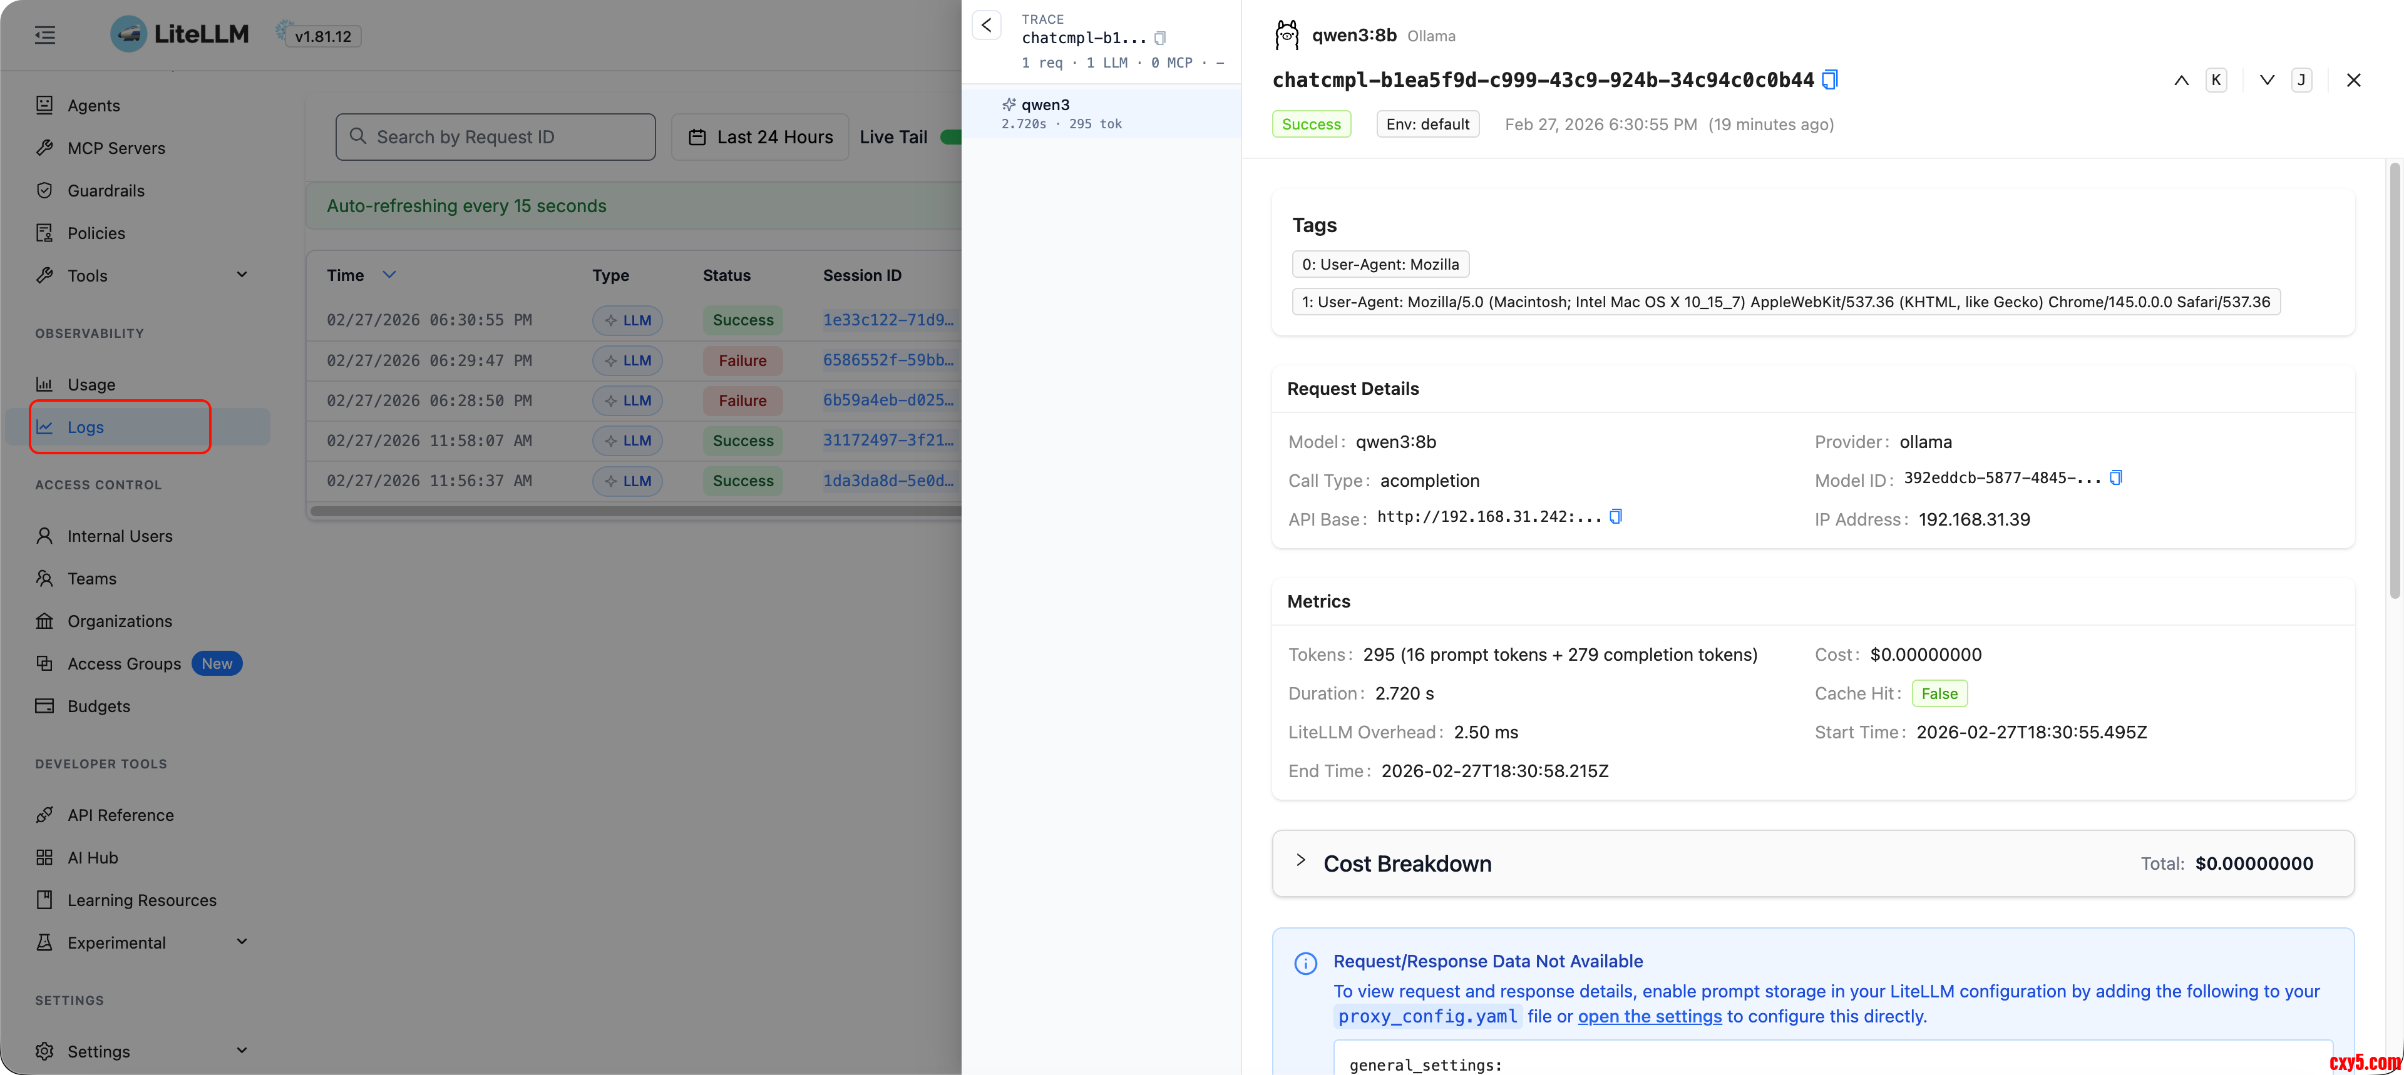This screenshot has height=1075, width=2404.
Task: Click the Search by Request ID field
Action: tap(496, 137)
